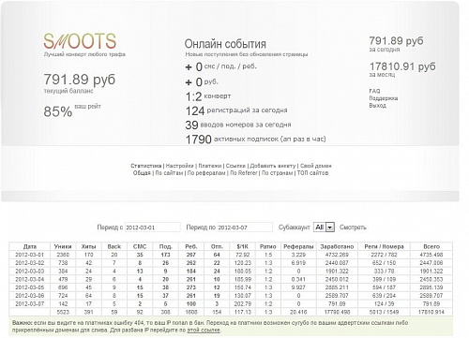The height and width of the screenshot is (338, 469).
Task: Follow the этой ссылке unban link
Action: pyautogui.click(x=204, y=330)
